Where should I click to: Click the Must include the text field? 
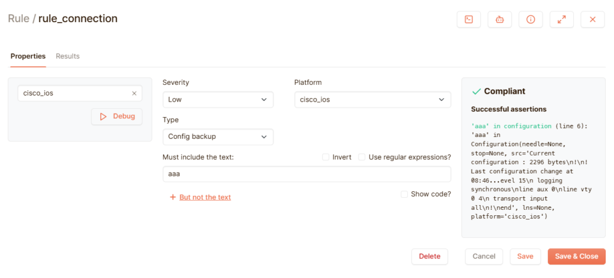coord(306,174)
